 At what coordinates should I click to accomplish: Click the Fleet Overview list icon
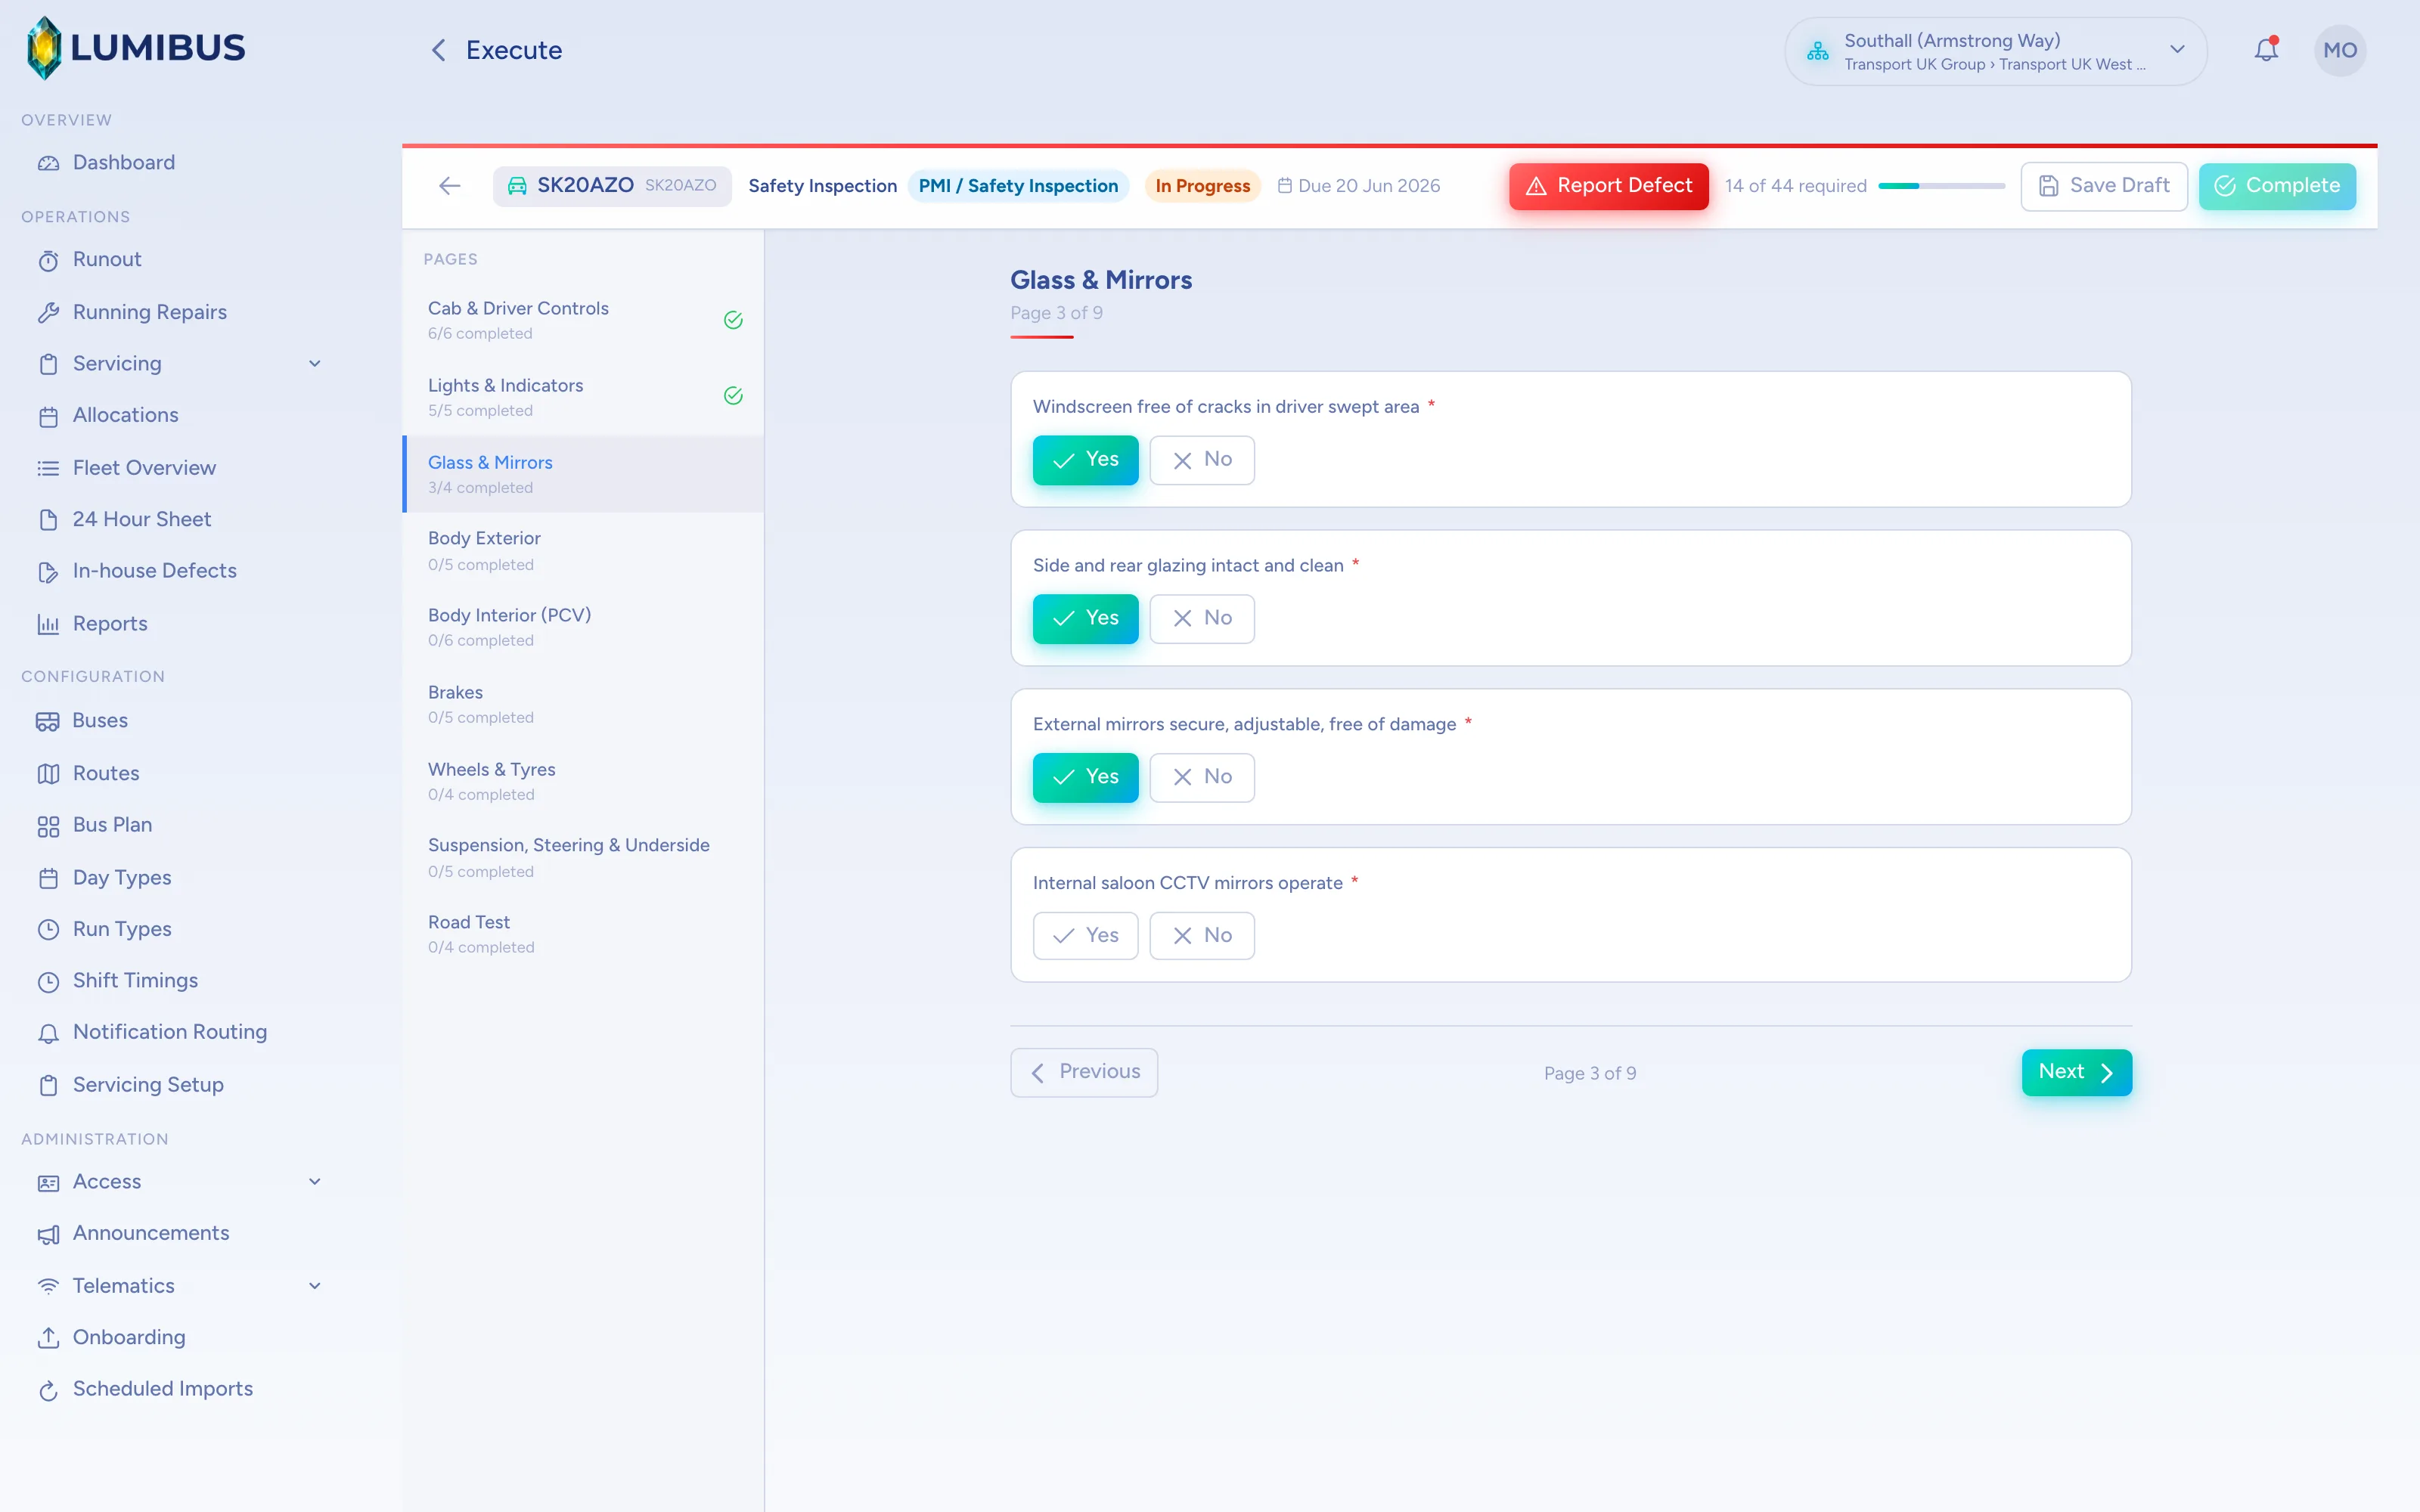point(48,468)
